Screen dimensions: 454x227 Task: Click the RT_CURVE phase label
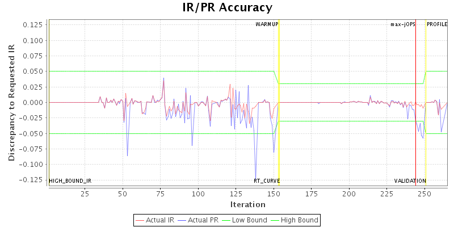pyautogui.click(x=267, y=181)
